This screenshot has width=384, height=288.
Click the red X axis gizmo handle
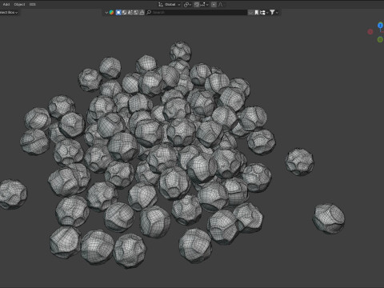(370, 32)
